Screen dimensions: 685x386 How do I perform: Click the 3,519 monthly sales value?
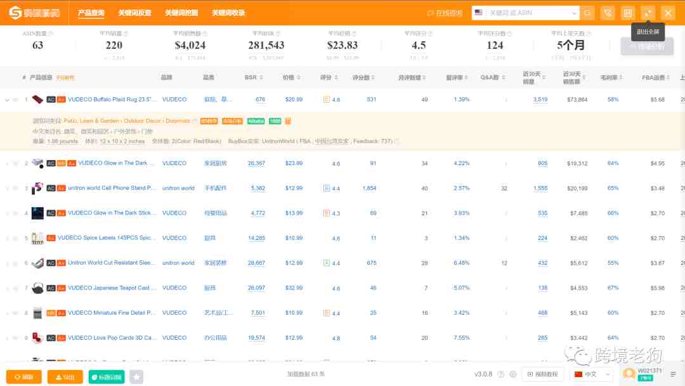tap(540, 100)
